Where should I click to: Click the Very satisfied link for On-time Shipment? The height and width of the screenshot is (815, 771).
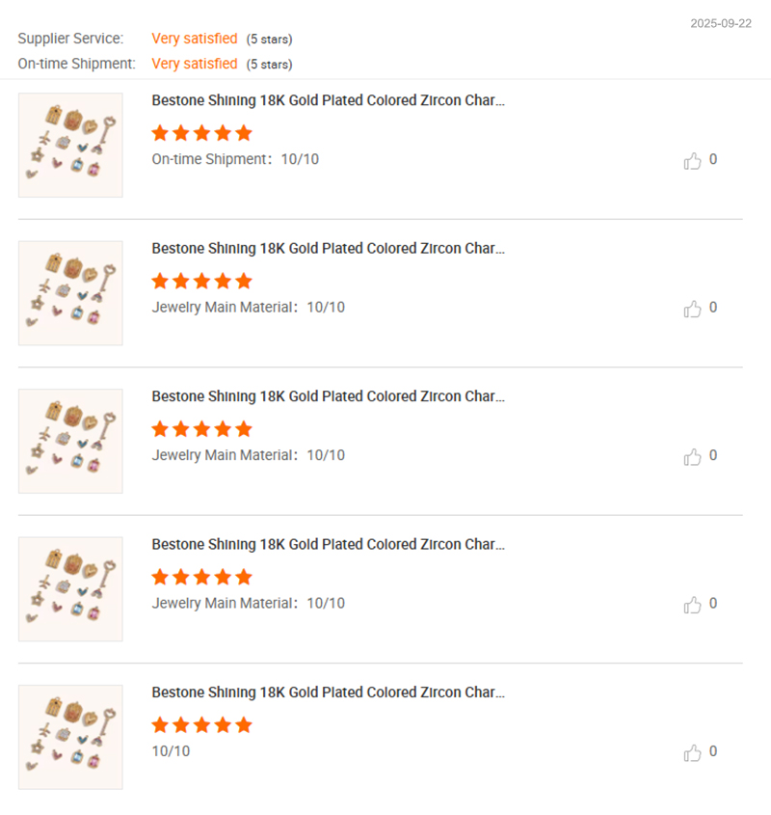coord(194,64)
